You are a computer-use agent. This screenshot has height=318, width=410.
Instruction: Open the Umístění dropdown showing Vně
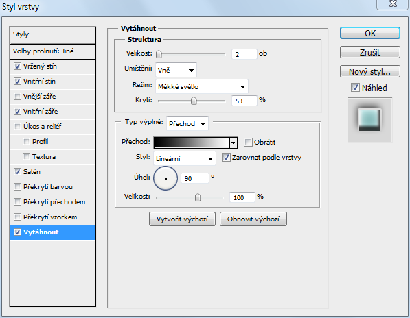click(176, 70)
